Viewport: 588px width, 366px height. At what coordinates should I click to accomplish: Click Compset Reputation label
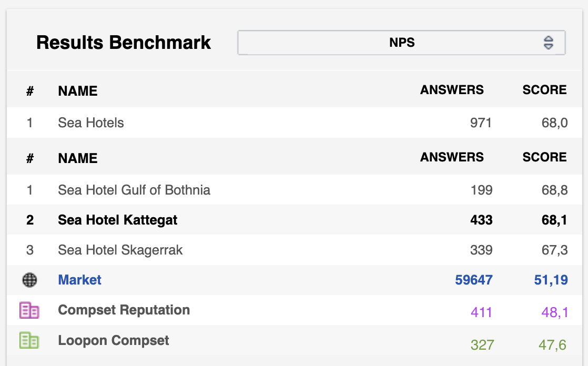(124, 310)
